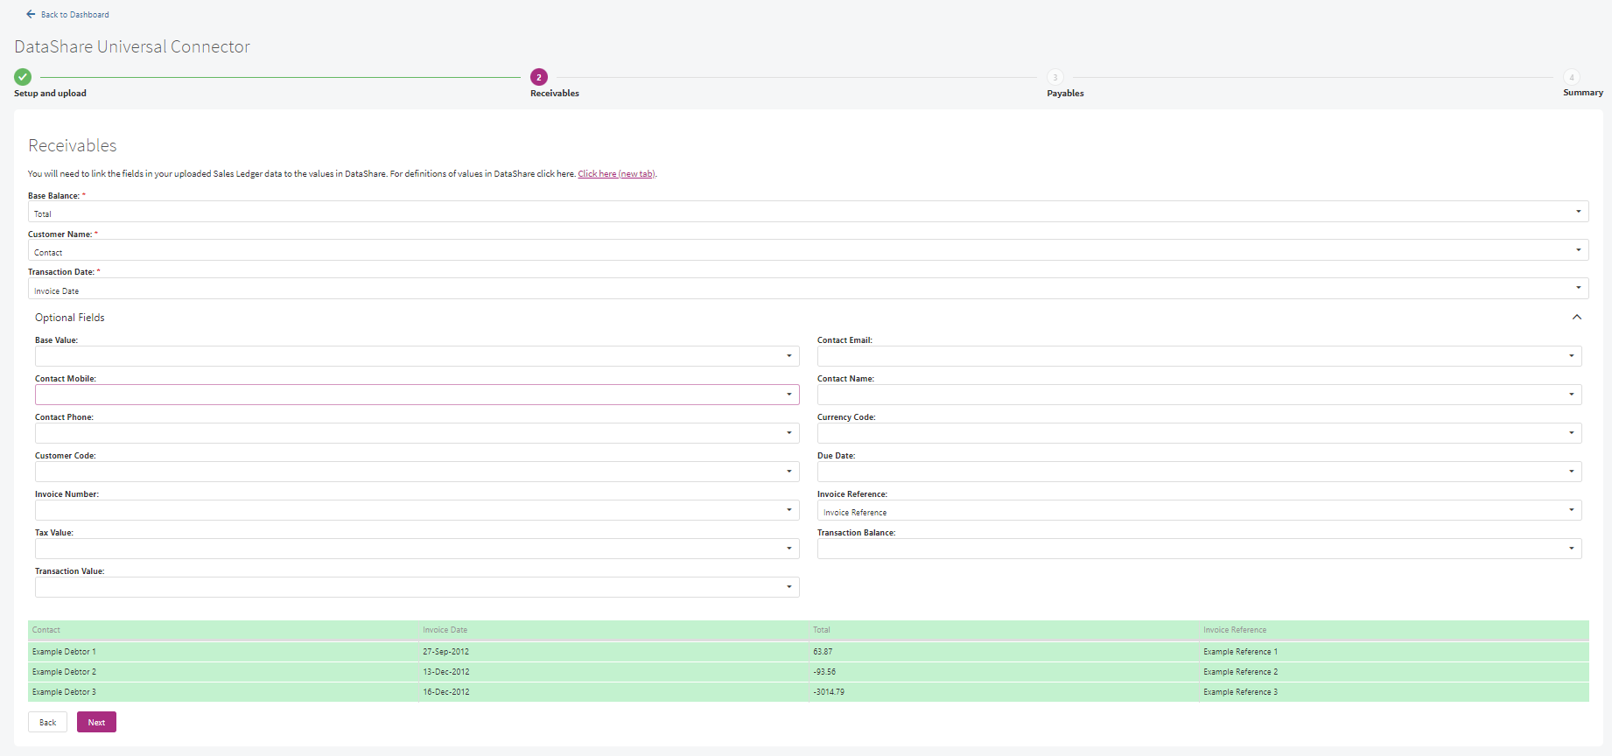Click the Back button

pyautogui.click(x=47, y=722)
